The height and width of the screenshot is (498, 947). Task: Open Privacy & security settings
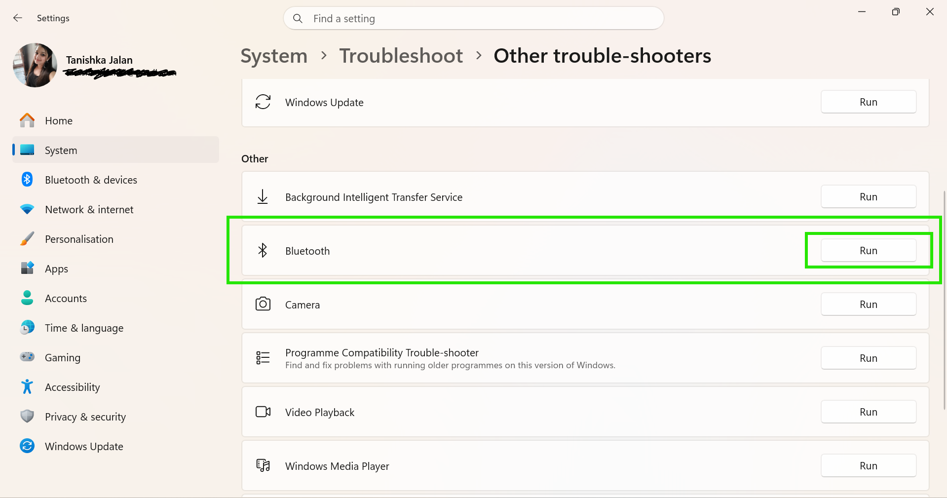click(115, 417)
